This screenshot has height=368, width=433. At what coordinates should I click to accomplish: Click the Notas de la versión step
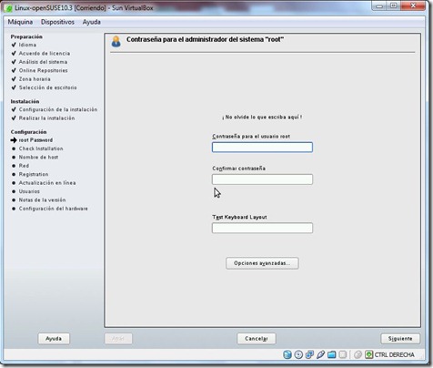click(x=42, y=199)
